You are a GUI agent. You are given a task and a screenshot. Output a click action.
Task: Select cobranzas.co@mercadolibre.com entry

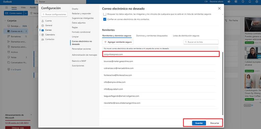[x=159, y=68]
